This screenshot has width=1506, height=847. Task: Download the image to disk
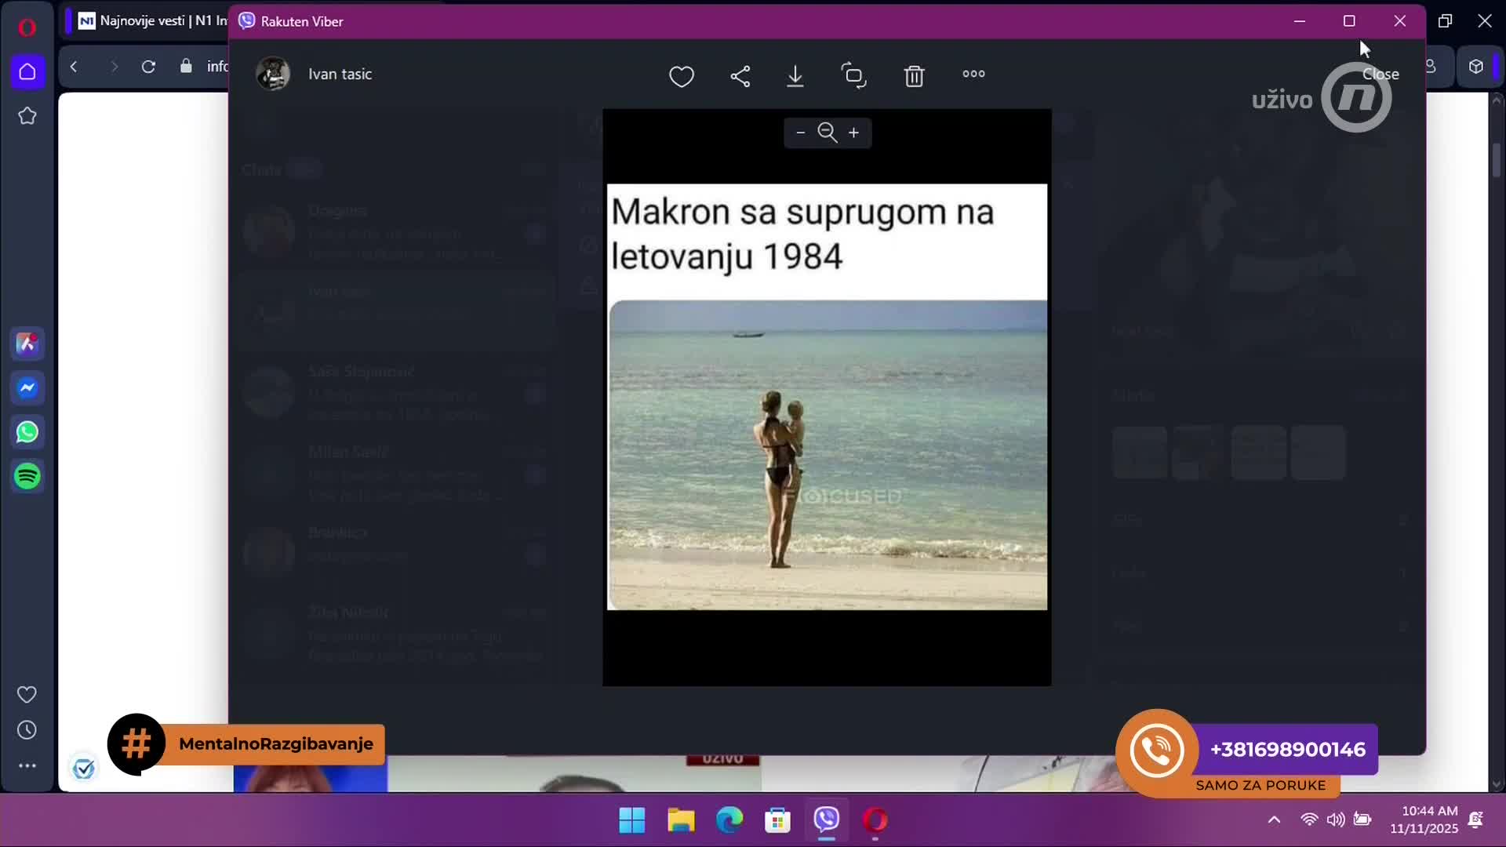tap(795, 76)
